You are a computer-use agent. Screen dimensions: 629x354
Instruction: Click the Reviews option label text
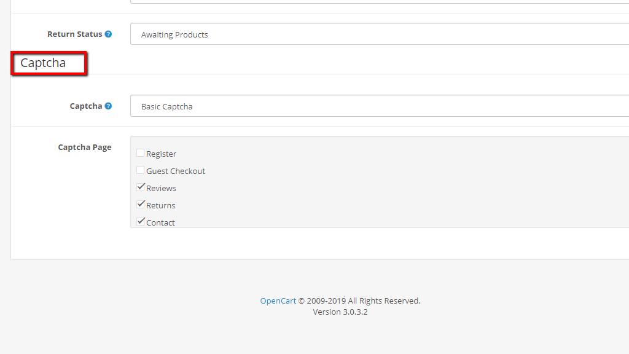tap(162, 189)
